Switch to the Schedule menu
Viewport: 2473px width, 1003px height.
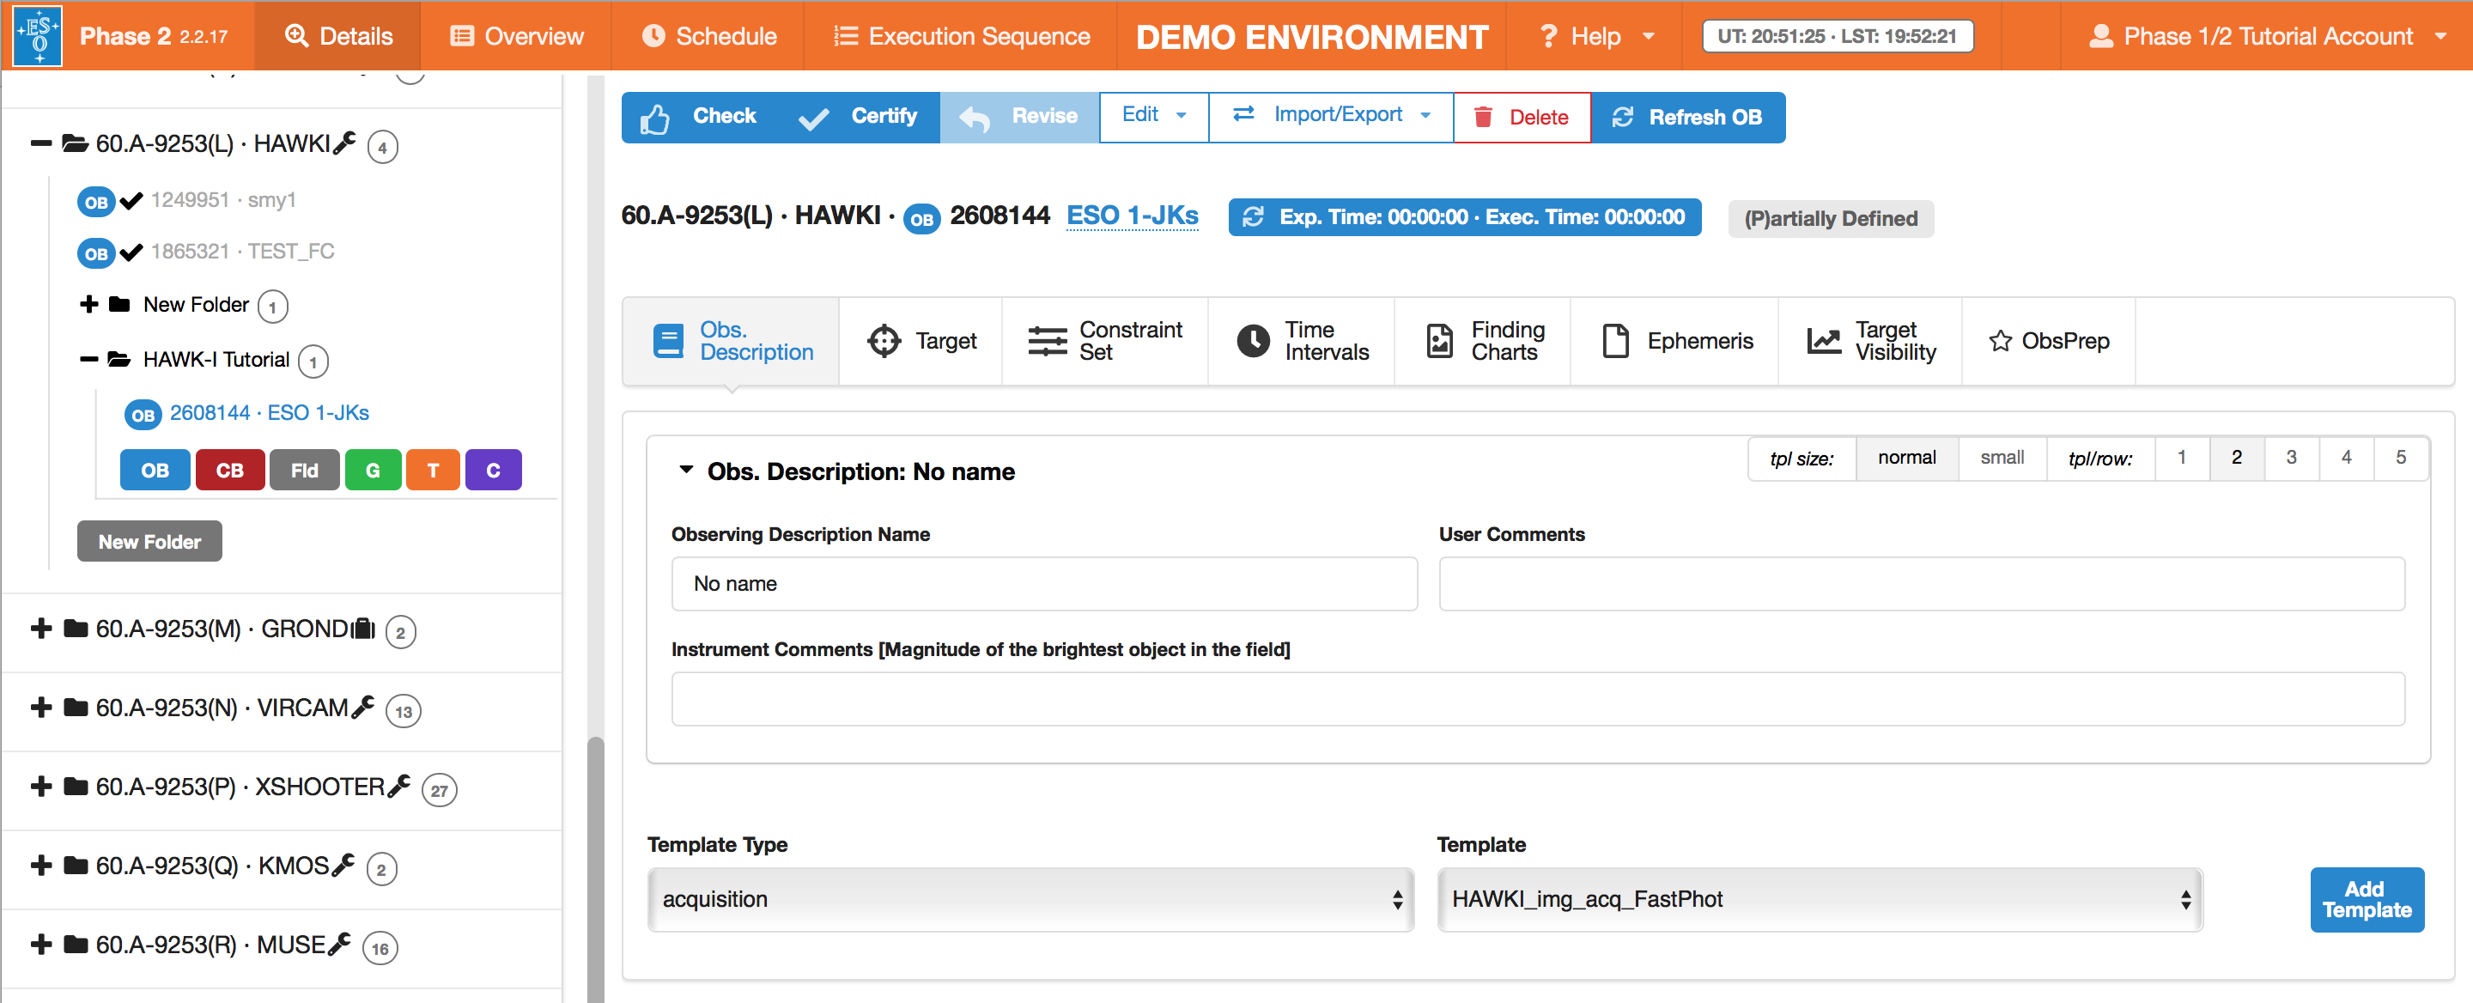click(x=708, y=36)
